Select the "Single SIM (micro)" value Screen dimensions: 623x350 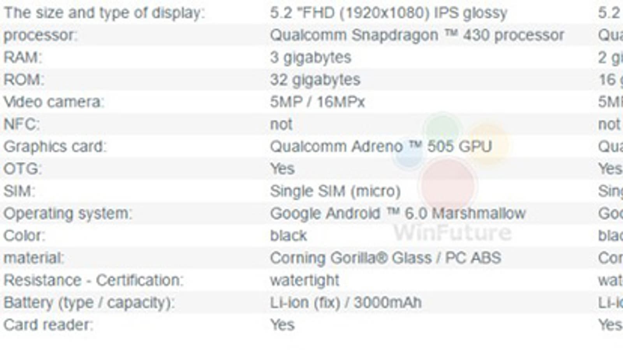point(335,191)
